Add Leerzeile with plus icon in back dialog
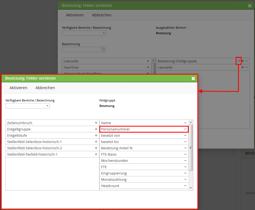 pyautogui.click(x=148, y=61)
